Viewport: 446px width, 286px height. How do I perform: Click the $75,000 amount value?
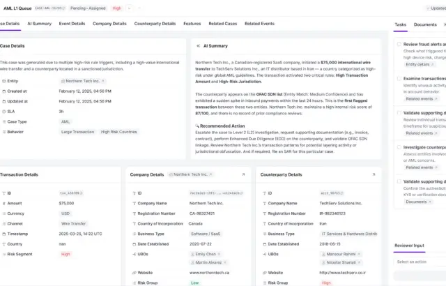coord(66,203)
